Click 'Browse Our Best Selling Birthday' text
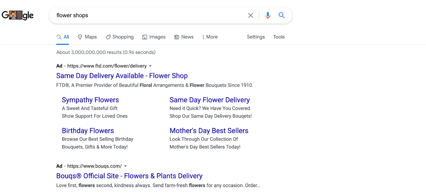Screen dimensions: 426x194 point(97,139)
